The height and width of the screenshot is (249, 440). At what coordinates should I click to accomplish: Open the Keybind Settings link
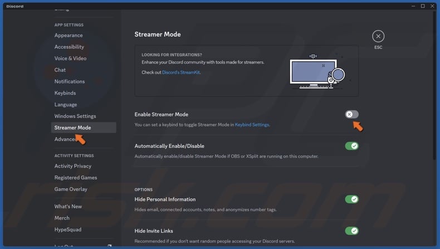[252, 125]
